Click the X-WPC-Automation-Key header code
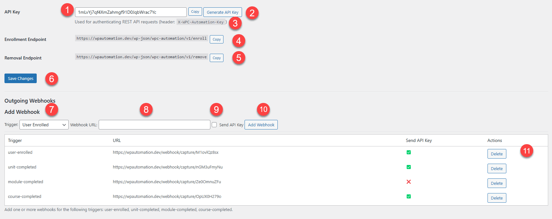This screenshot has width=552, height=219. 201,22
